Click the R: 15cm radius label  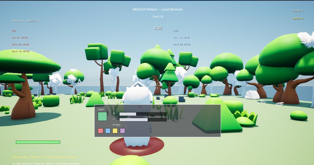click(116, 125)
